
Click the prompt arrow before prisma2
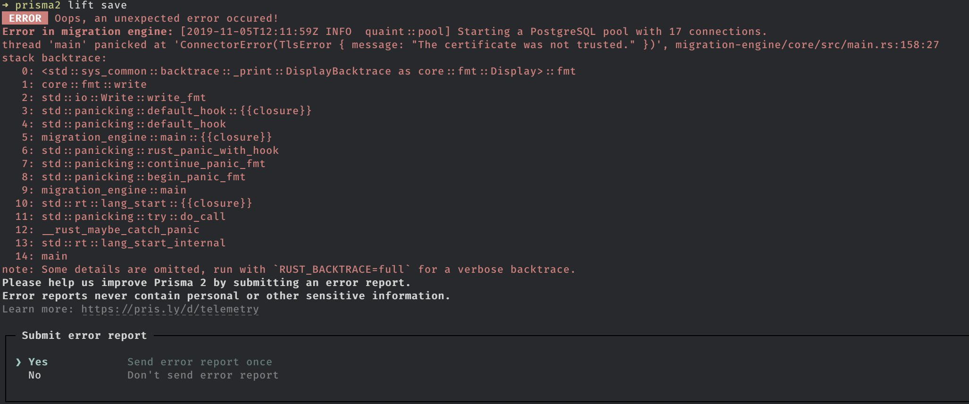pos(5,5)
